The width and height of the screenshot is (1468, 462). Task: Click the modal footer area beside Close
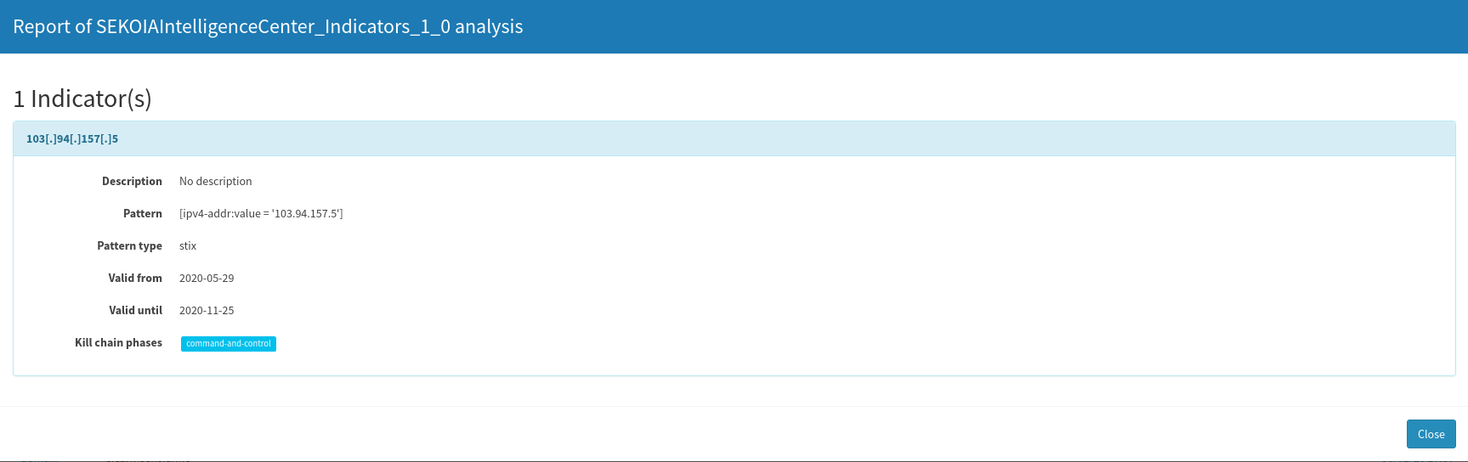point(697,434)
